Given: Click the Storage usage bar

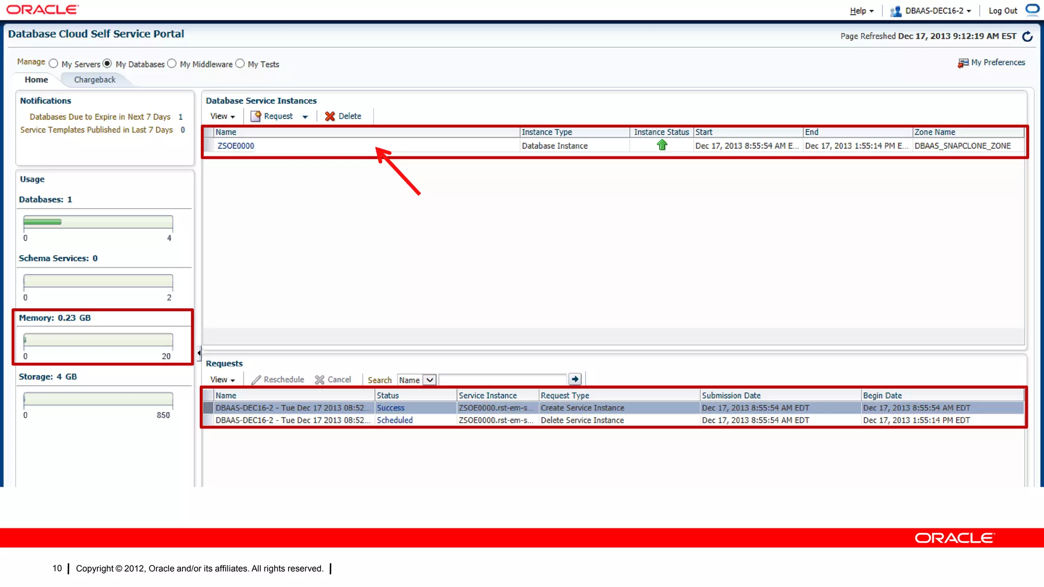Looking at the screenshot, I should pyautogui.click(x=98, y=399).
